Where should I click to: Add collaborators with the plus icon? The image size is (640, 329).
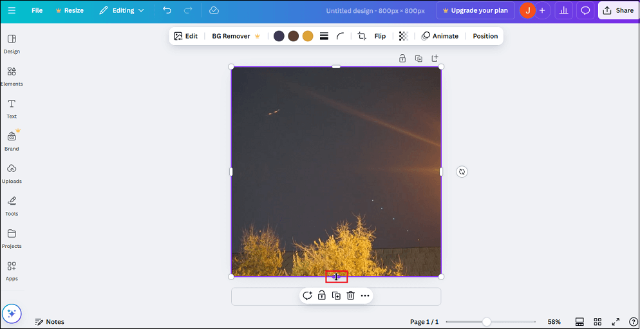coord(542,10)
